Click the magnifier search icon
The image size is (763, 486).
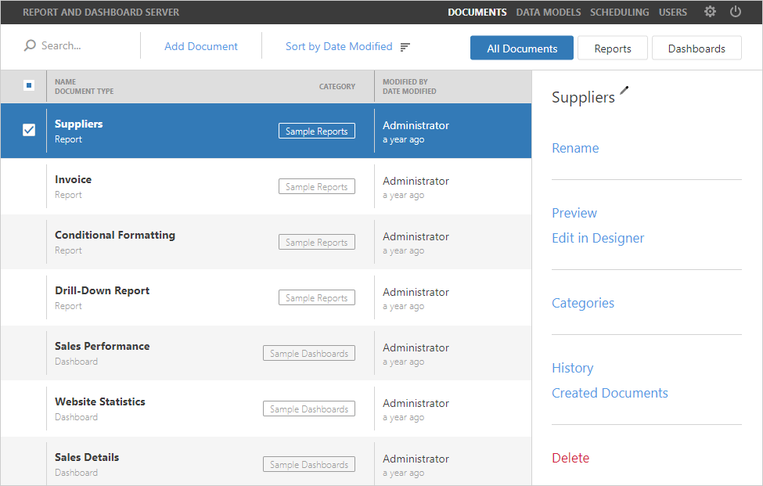point(30,46)
